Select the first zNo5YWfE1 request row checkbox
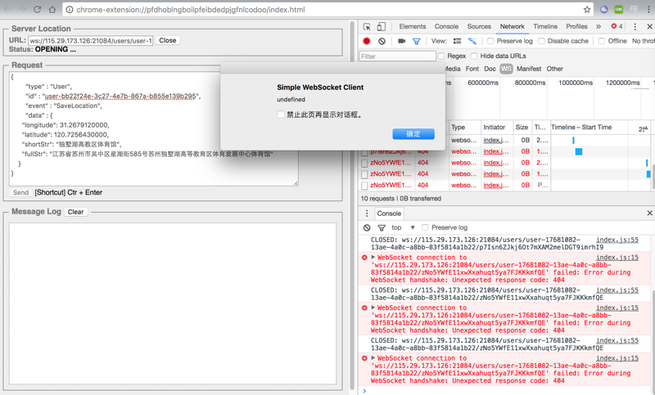 364,163
